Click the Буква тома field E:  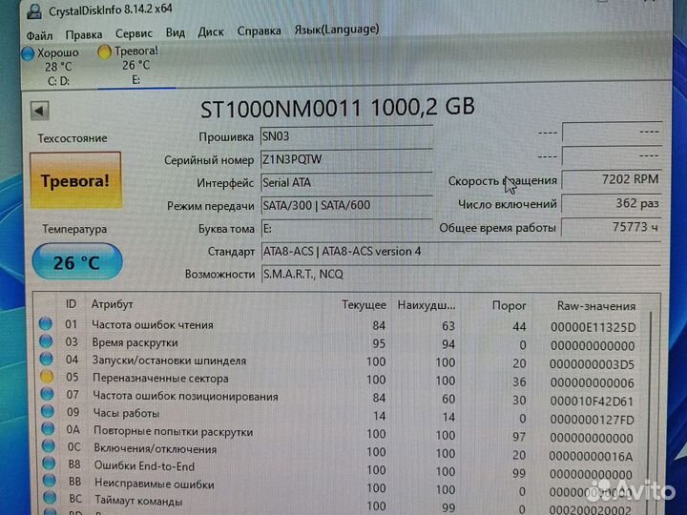(x=346, y=229)
